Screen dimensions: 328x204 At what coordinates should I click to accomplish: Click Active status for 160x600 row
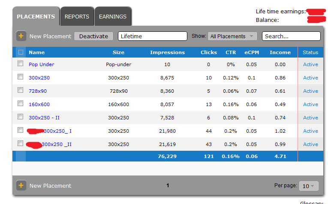(x=310, y=104)
